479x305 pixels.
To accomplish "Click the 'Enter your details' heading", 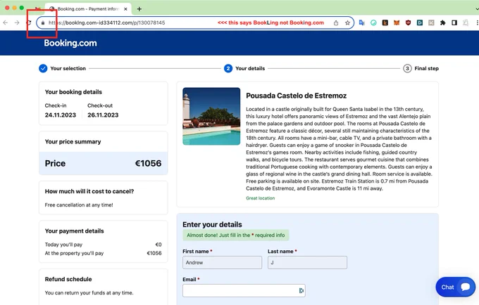I will [x=212, y=225].
